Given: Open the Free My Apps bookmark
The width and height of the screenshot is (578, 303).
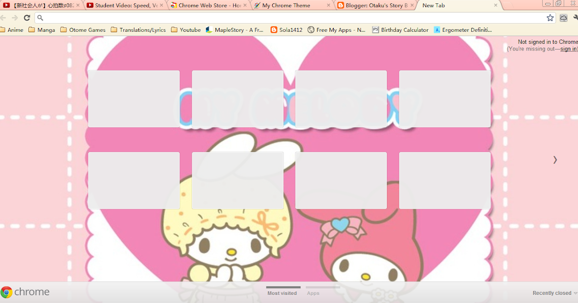Looking at the screenshot, I should click(x=337, y=30).
